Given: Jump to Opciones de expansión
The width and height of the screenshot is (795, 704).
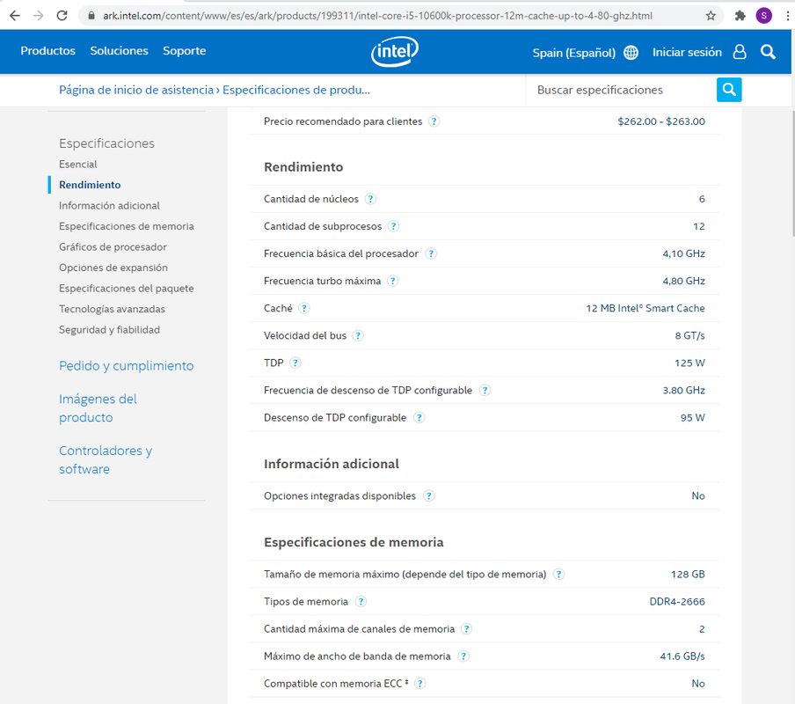Looking at the screenshot, I should (113, 268).
